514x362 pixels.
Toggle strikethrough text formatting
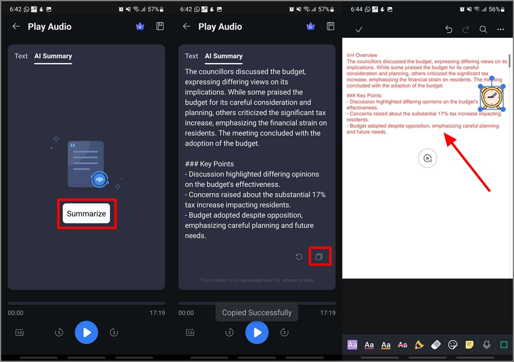403,345
